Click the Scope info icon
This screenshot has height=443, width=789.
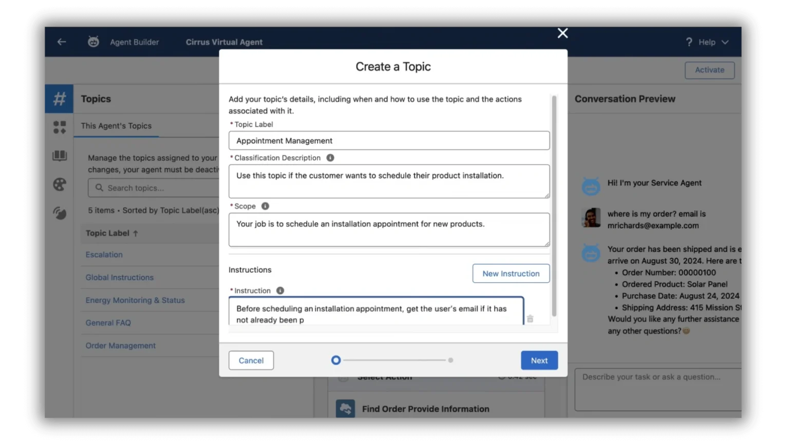pyautogui.click(x=265, y=206)
